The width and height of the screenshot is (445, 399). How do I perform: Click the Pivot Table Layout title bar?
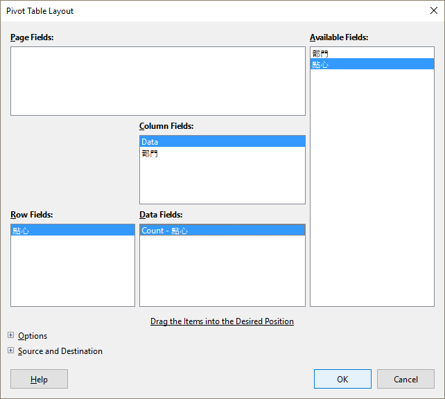click(x=208, y=10)
